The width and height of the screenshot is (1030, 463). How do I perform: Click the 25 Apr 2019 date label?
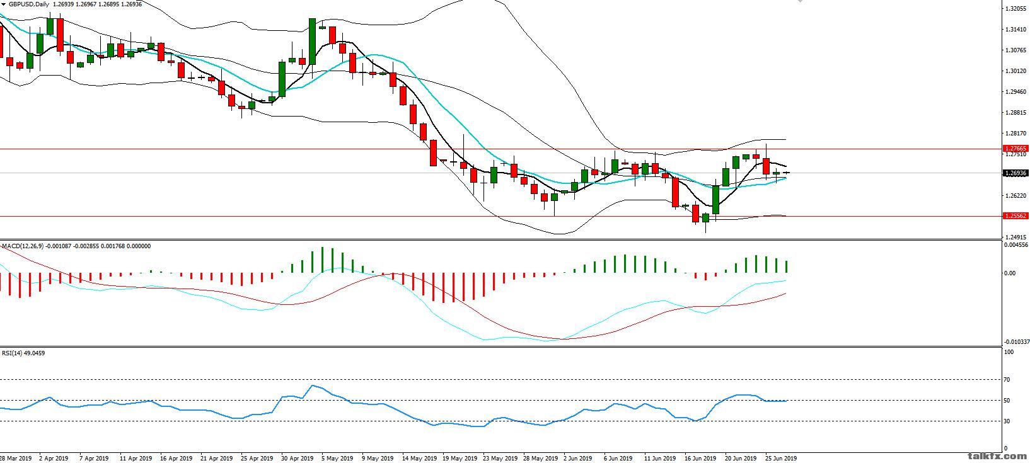pos(257,458)
